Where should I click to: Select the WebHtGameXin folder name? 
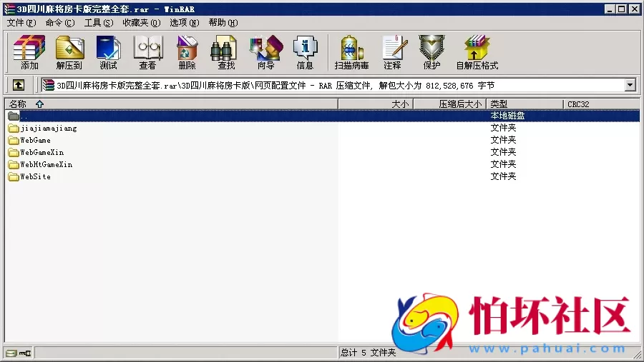(47, 164)
